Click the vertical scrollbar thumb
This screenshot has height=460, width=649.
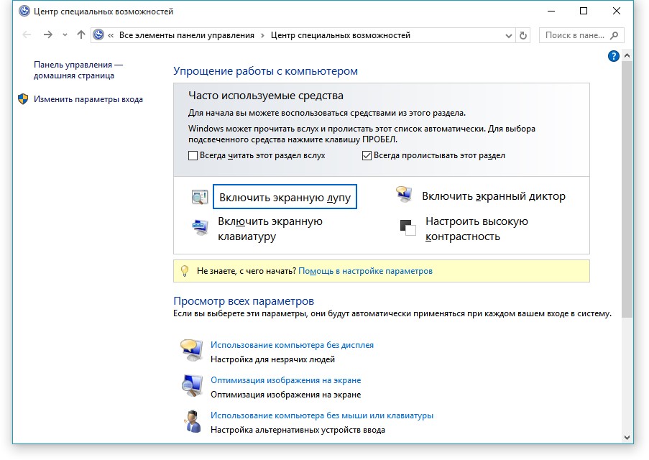point(627,187)
